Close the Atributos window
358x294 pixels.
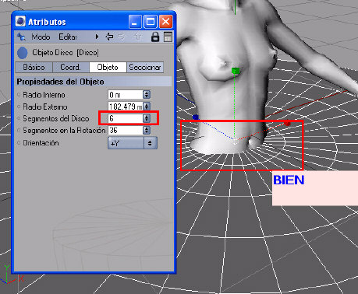(x=165, y=22)
